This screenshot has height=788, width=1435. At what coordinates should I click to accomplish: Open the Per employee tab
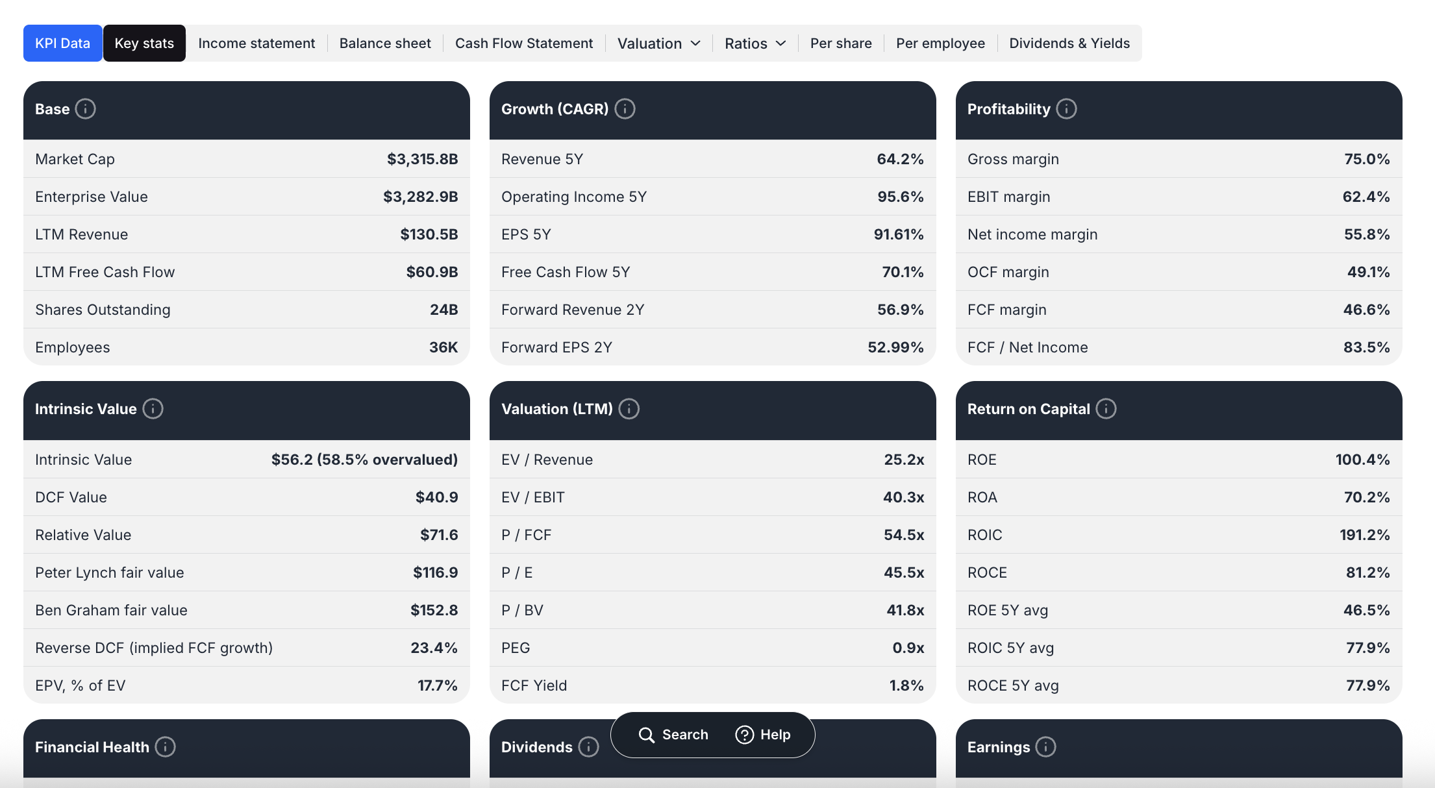940,43
